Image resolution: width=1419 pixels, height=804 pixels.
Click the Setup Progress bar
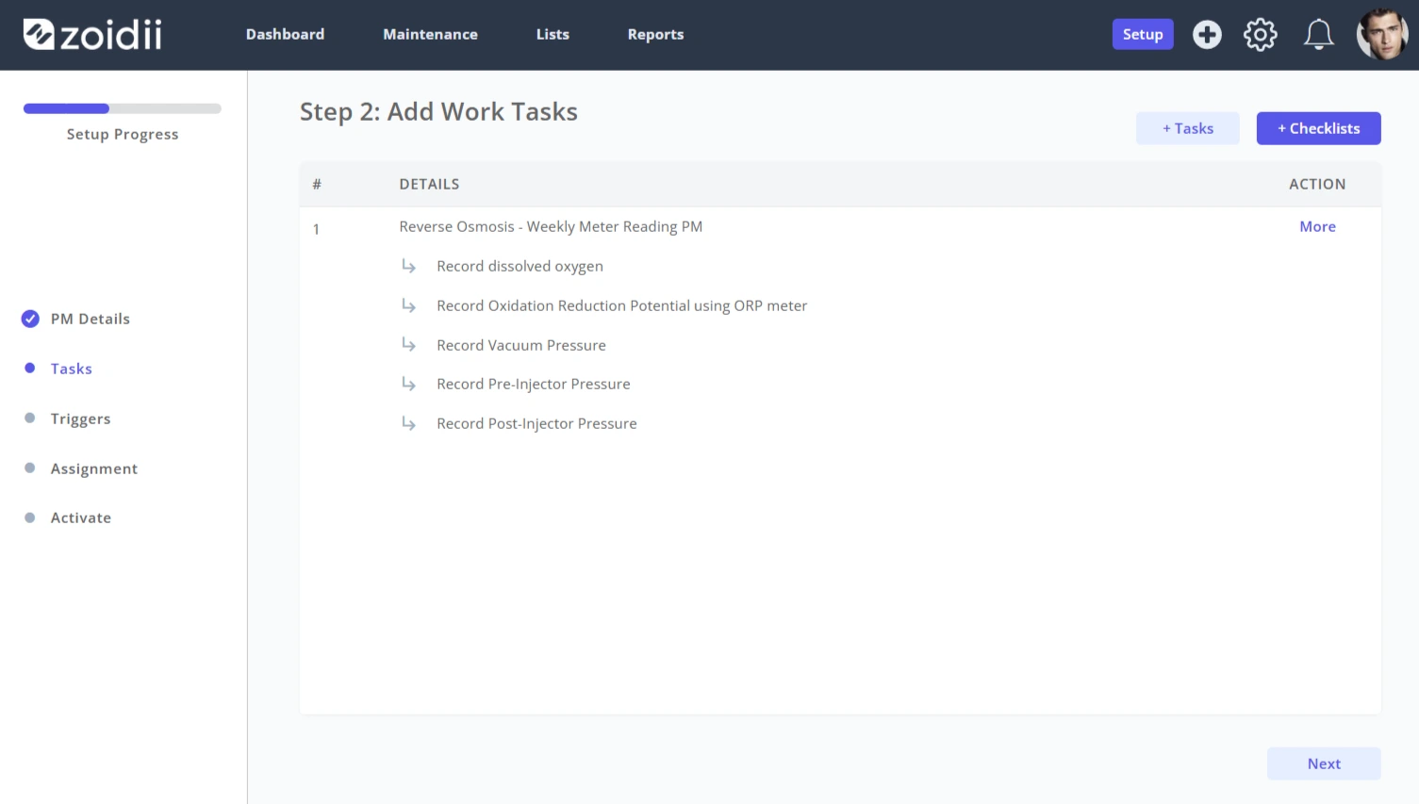click(x=123, y=108)
